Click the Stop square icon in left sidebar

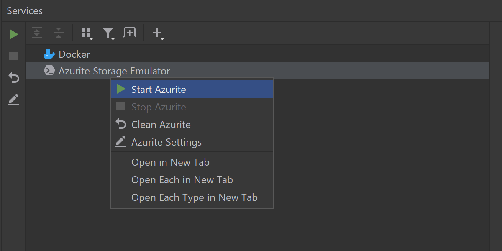(14, 56)
